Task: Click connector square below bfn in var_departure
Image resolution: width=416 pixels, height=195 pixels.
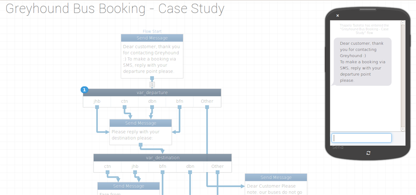Action: click(180, 107)
